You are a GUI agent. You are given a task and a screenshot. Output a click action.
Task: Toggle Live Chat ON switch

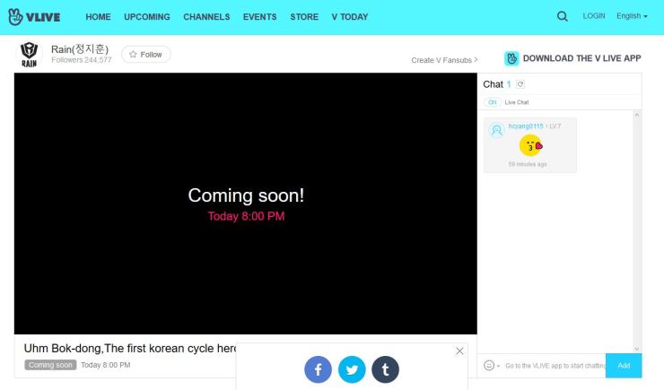coord(494,102)
